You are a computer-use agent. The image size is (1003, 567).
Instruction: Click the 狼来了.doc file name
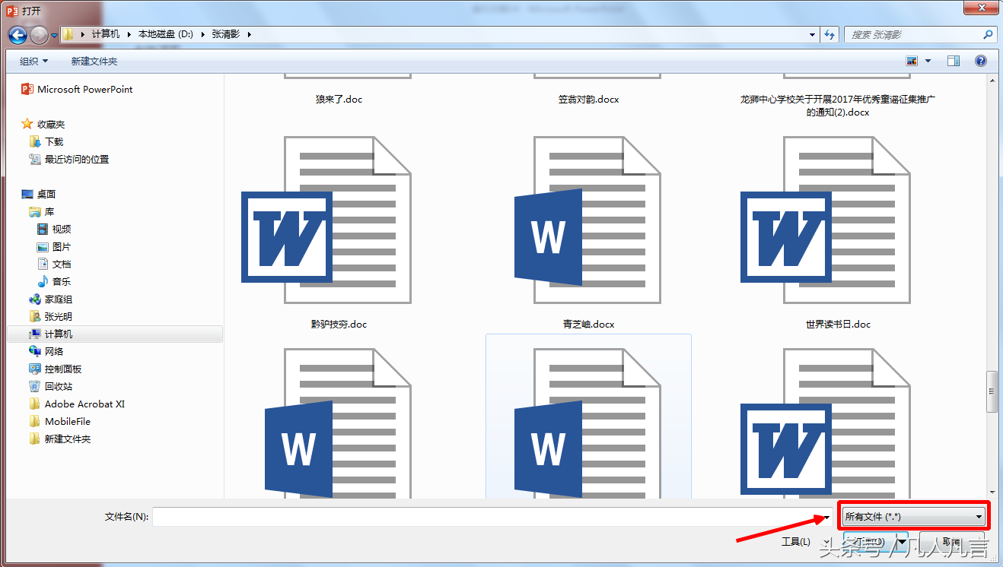tap(339, 99)
